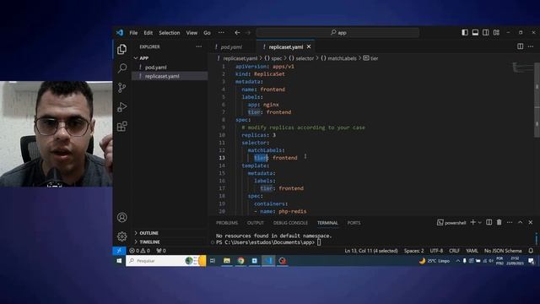Toggle the secondary side bar layout icon
Image resolution: width=540 pixels, height=304 pixels.
coord(486,32)
